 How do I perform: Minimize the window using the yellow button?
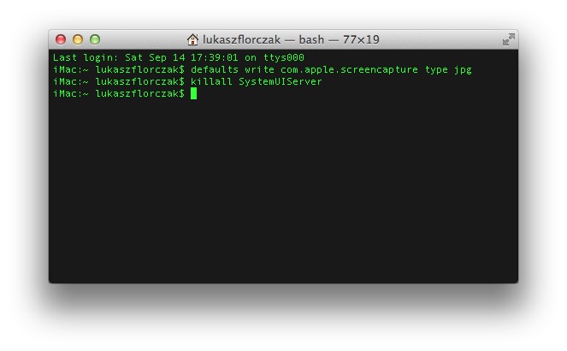tap(78, 39)
